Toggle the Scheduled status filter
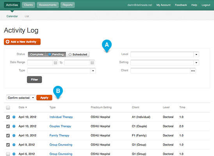The height and width of the screenshot is (156, 214). point(78,54)
